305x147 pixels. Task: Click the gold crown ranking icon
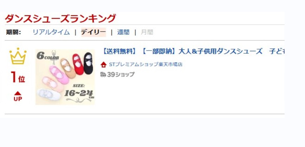pyautogui.click(x=18, y=56)
